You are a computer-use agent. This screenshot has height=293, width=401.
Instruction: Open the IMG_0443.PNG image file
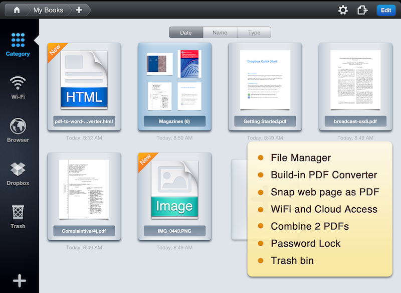click(x=174, y=196)
